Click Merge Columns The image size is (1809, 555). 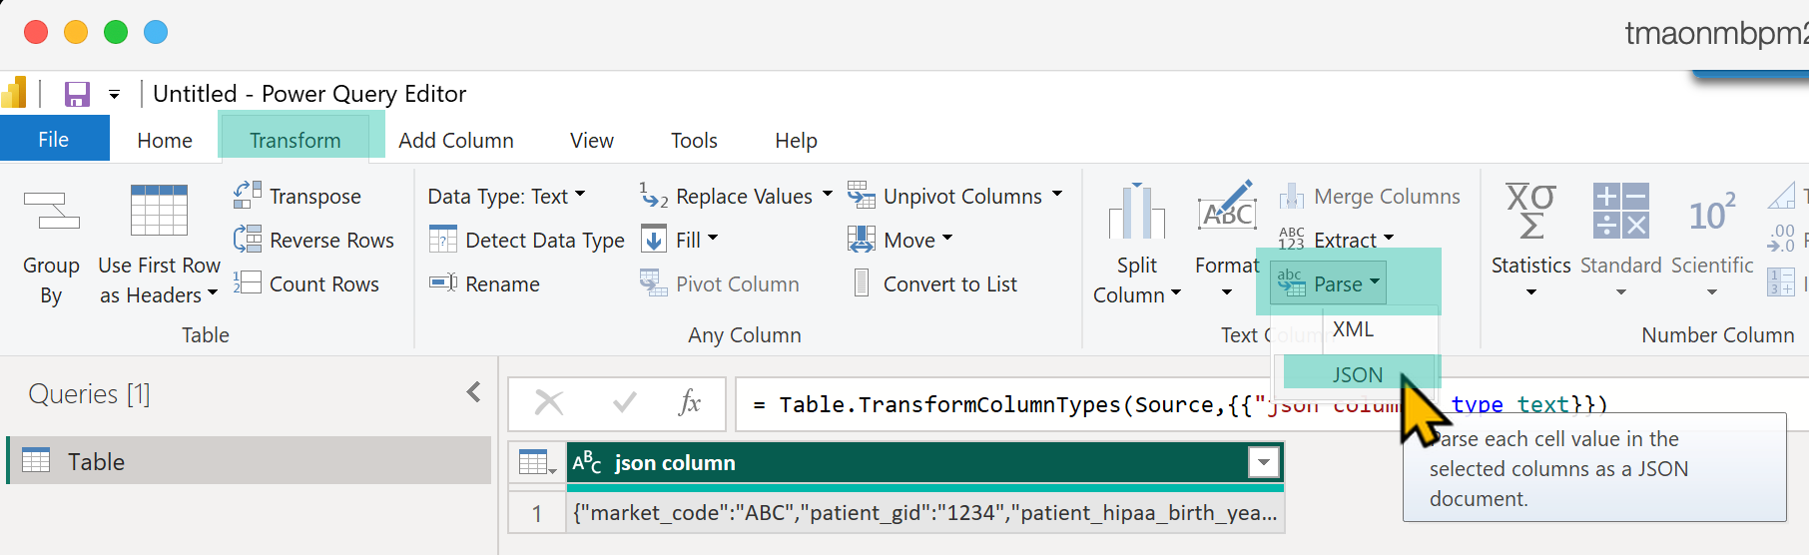tap(1370, 196)
